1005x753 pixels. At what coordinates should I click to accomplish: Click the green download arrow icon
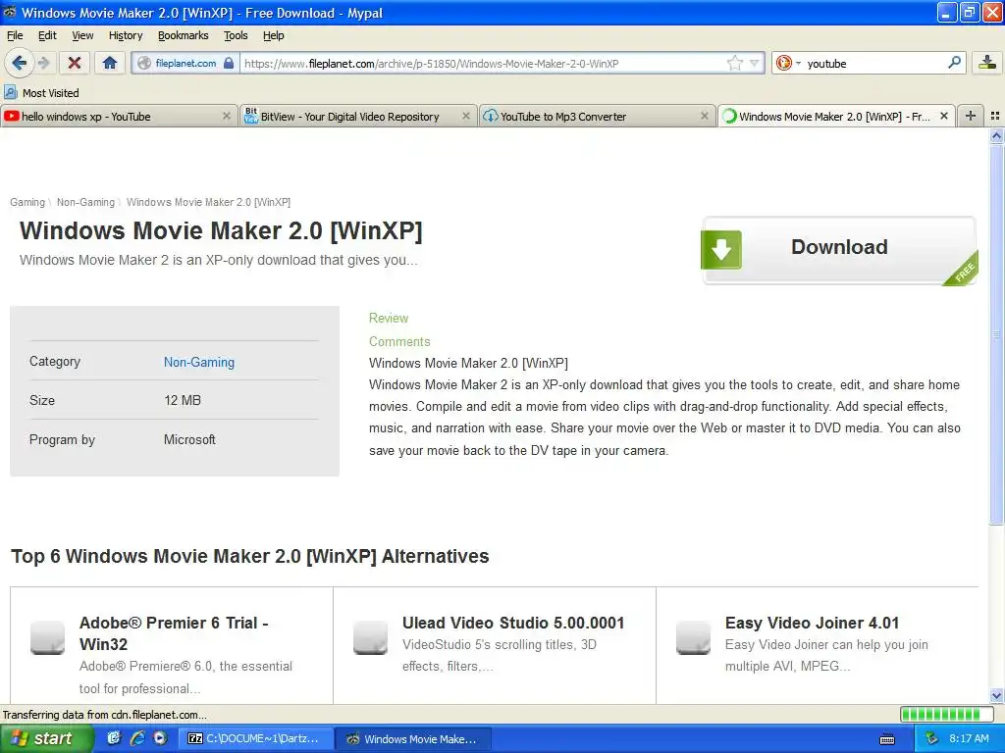click(721, 250)
